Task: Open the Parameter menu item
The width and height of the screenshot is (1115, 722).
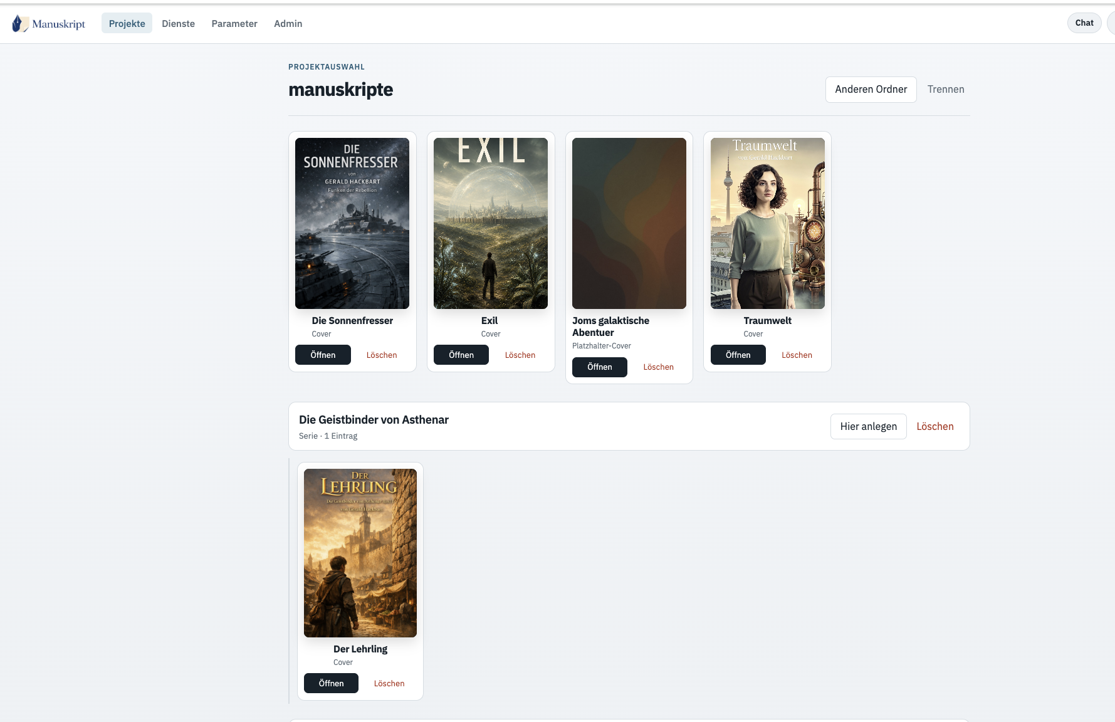Action: tap(234, 23)
